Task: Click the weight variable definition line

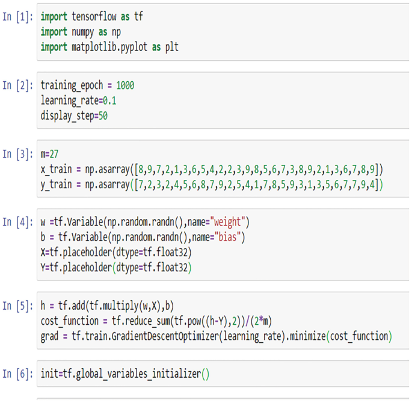Action: click(x=145, y=223)
